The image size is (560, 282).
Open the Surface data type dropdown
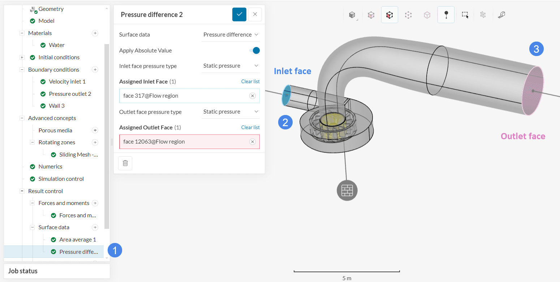click(231, 35)
